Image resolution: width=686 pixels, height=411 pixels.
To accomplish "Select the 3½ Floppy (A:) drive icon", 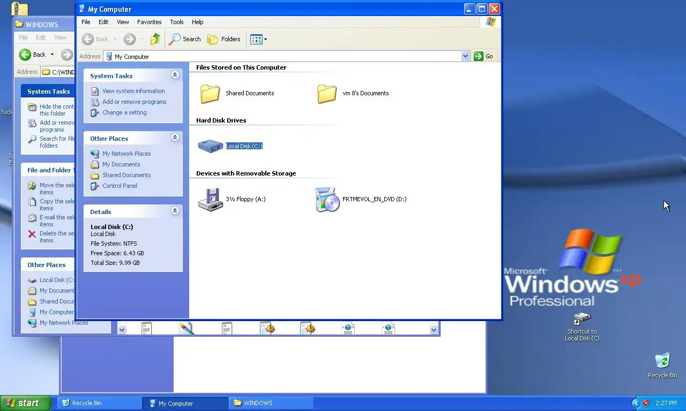I will pyautogui.click(x=210, y=199).
